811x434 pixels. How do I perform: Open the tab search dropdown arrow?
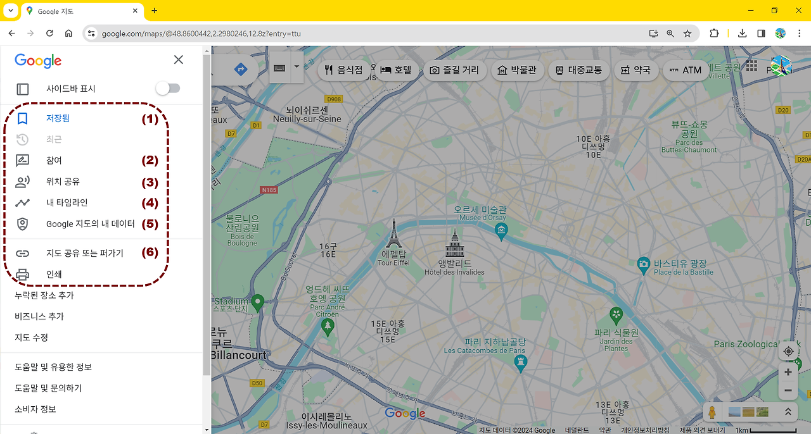[10, 11]
